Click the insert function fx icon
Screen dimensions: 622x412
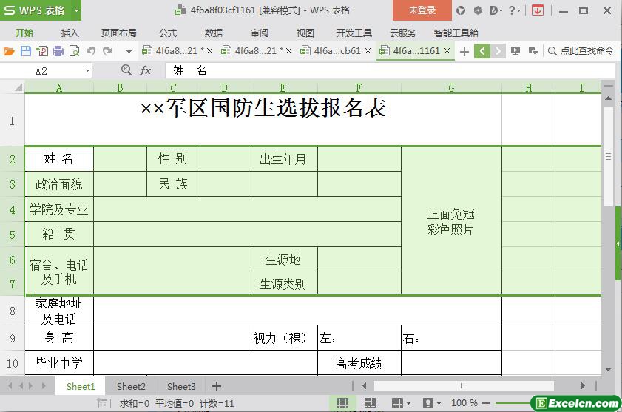coord(146,70)
